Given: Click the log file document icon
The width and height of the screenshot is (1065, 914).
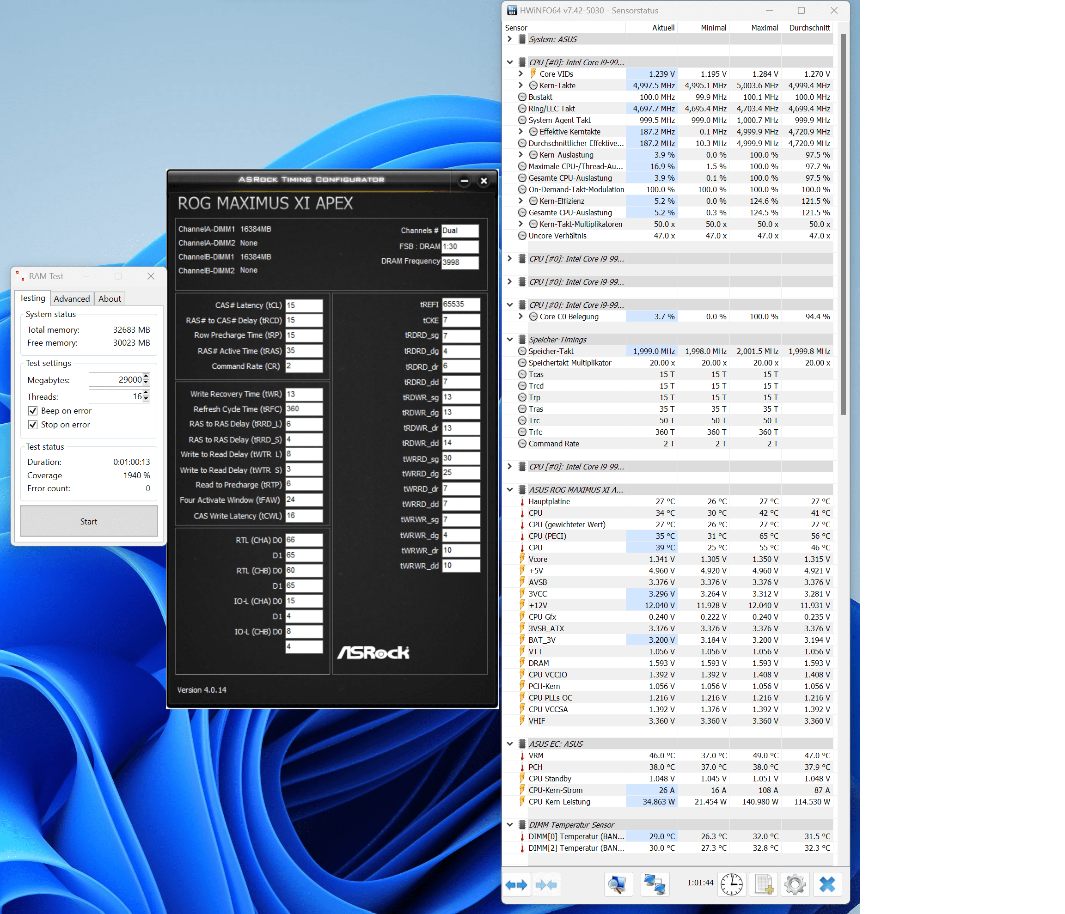Looking at the screenshot, I should [764, 885].
